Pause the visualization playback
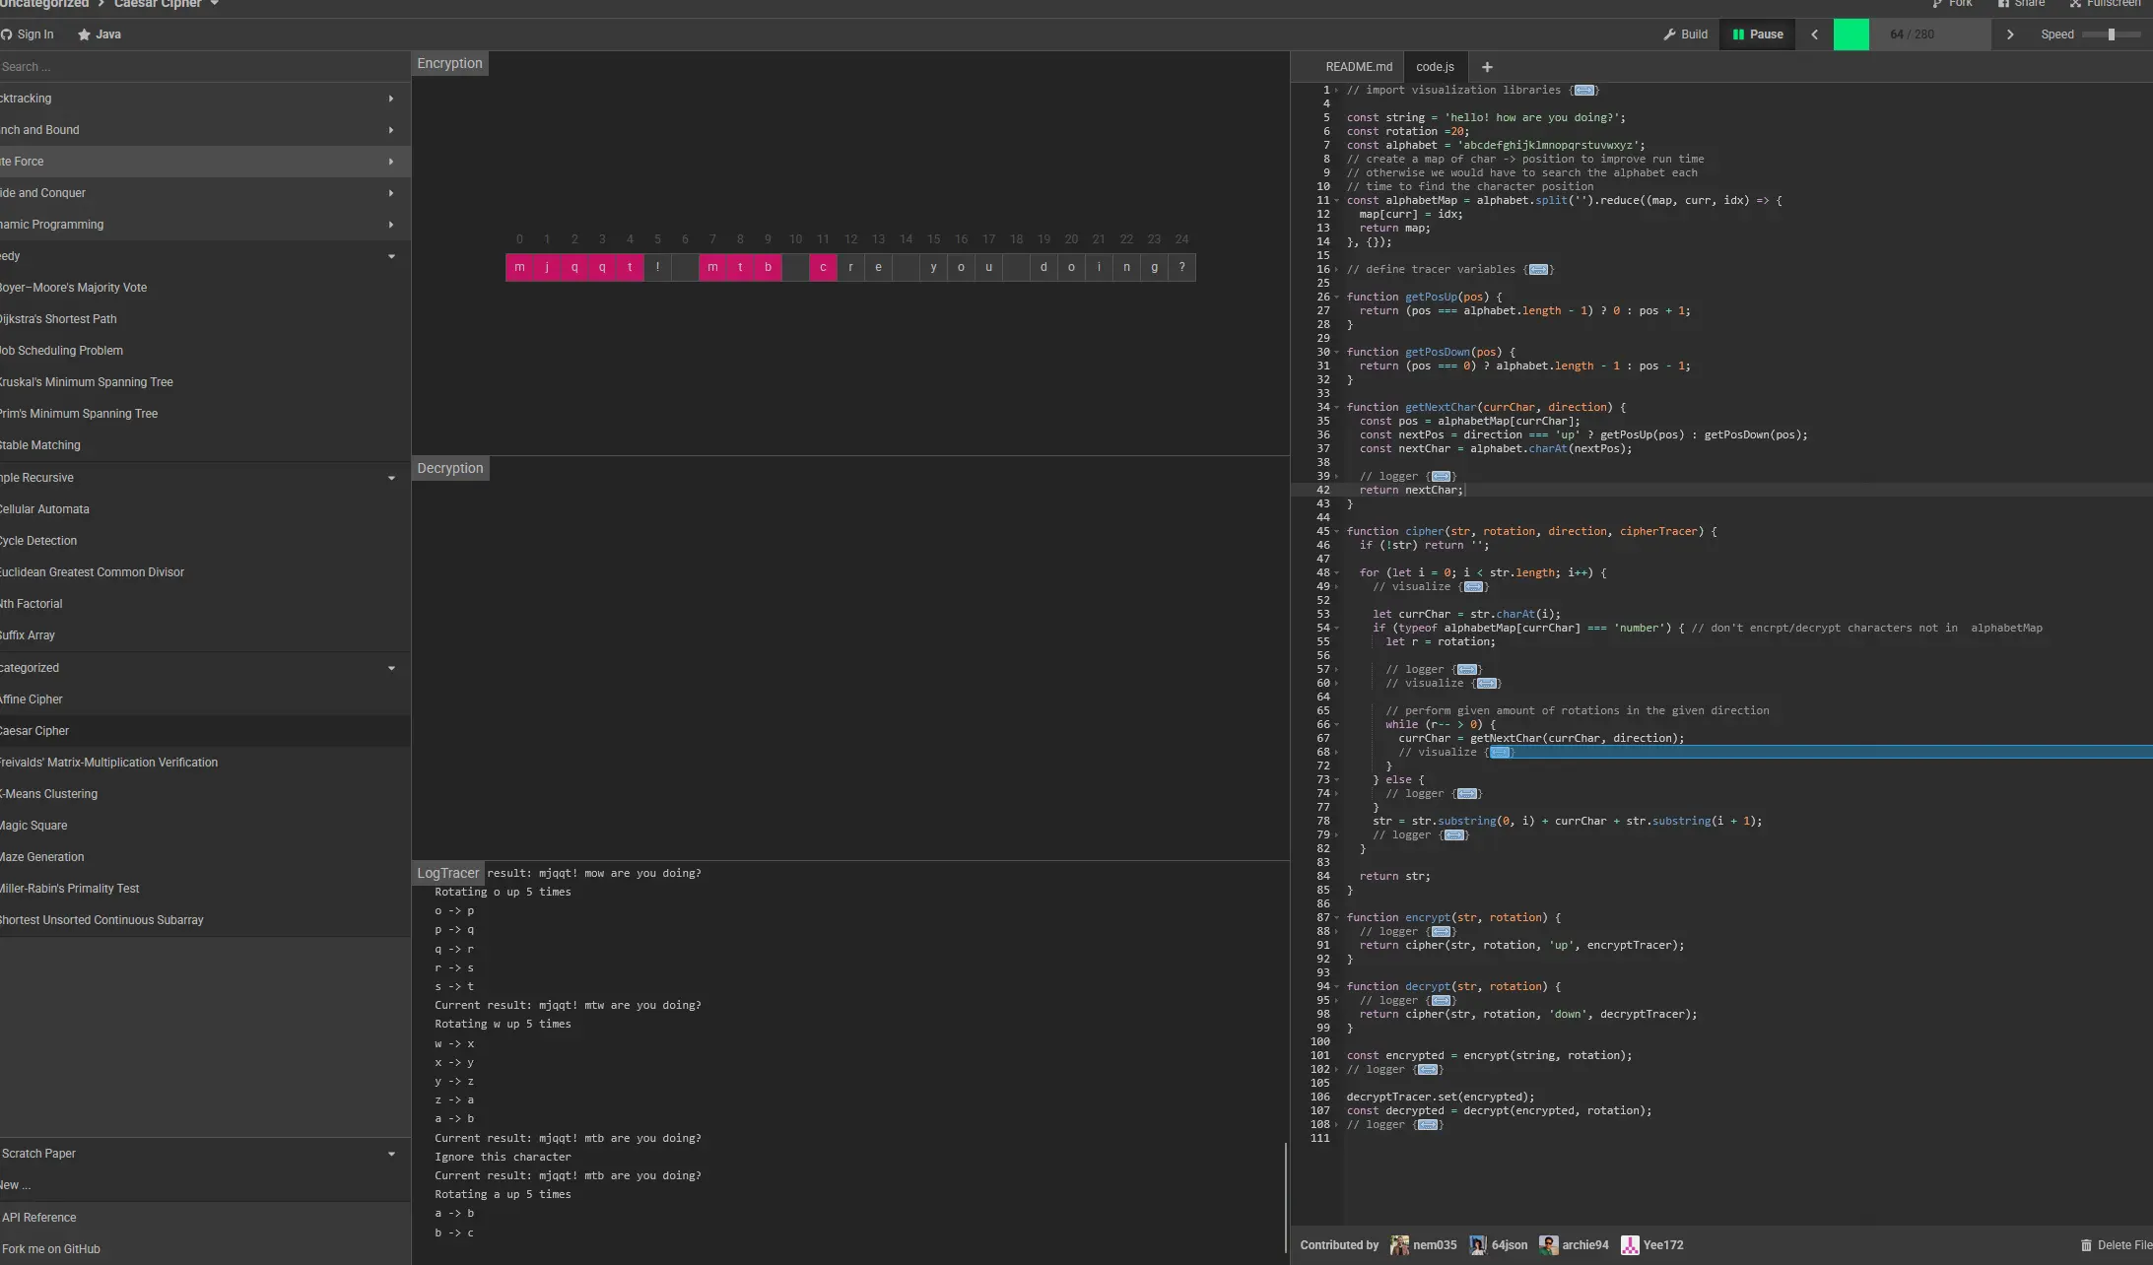Screen dimensions: 2153x1265 pyautogui.click(x=1757, y=34)
